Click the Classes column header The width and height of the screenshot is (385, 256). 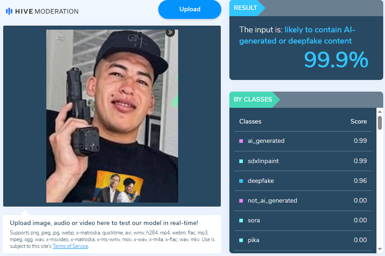(250, 121)
